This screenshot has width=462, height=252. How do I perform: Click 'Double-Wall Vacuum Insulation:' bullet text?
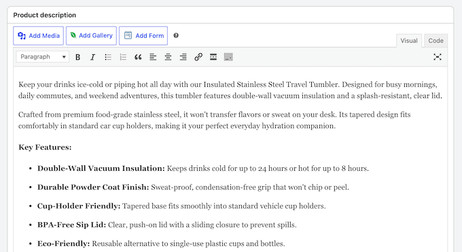(x=101, y=168)
